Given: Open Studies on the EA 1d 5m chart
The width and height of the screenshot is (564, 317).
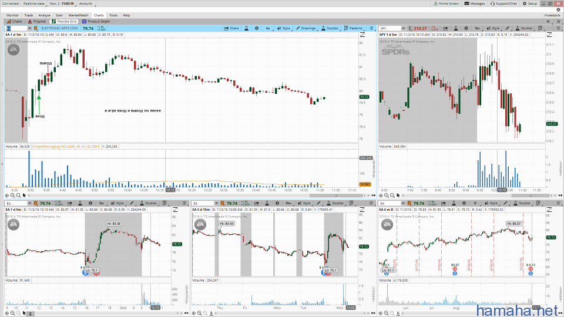Looking at the screenshot, I should click(149, 203).
